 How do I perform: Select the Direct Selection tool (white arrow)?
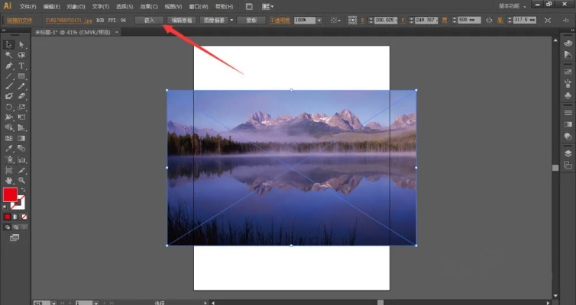click(x=21, y=44)
